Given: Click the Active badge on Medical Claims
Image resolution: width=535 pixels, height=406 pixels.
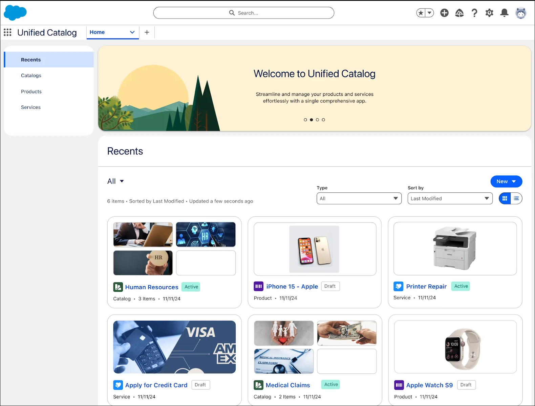Looking at the screenshot, I should pyautogui.click(x=331, y=384).
